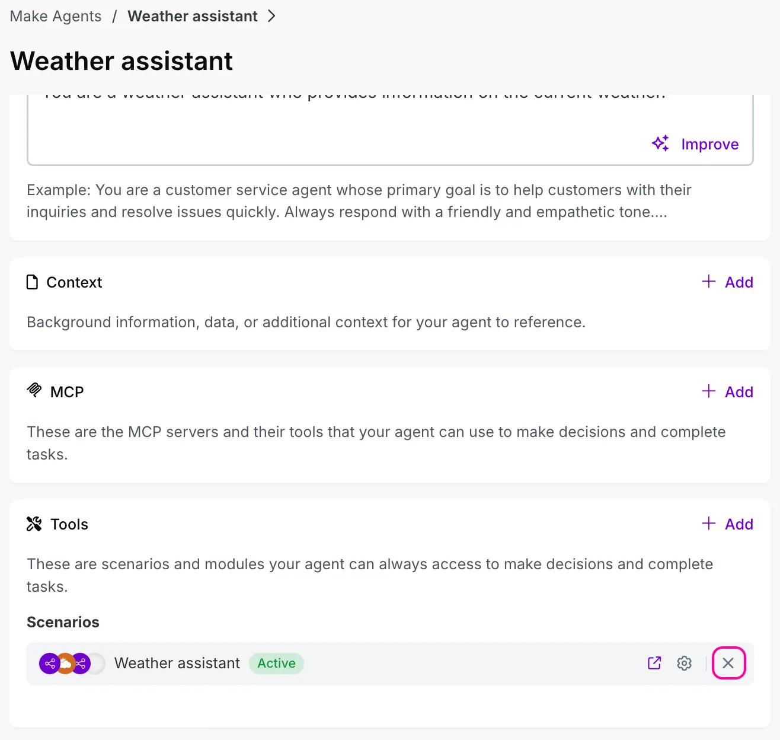Image resolution: width=780 pixels, height=740 pixels.
Task: Click the Weather assistant page title
Action: [x=122, y=61]
